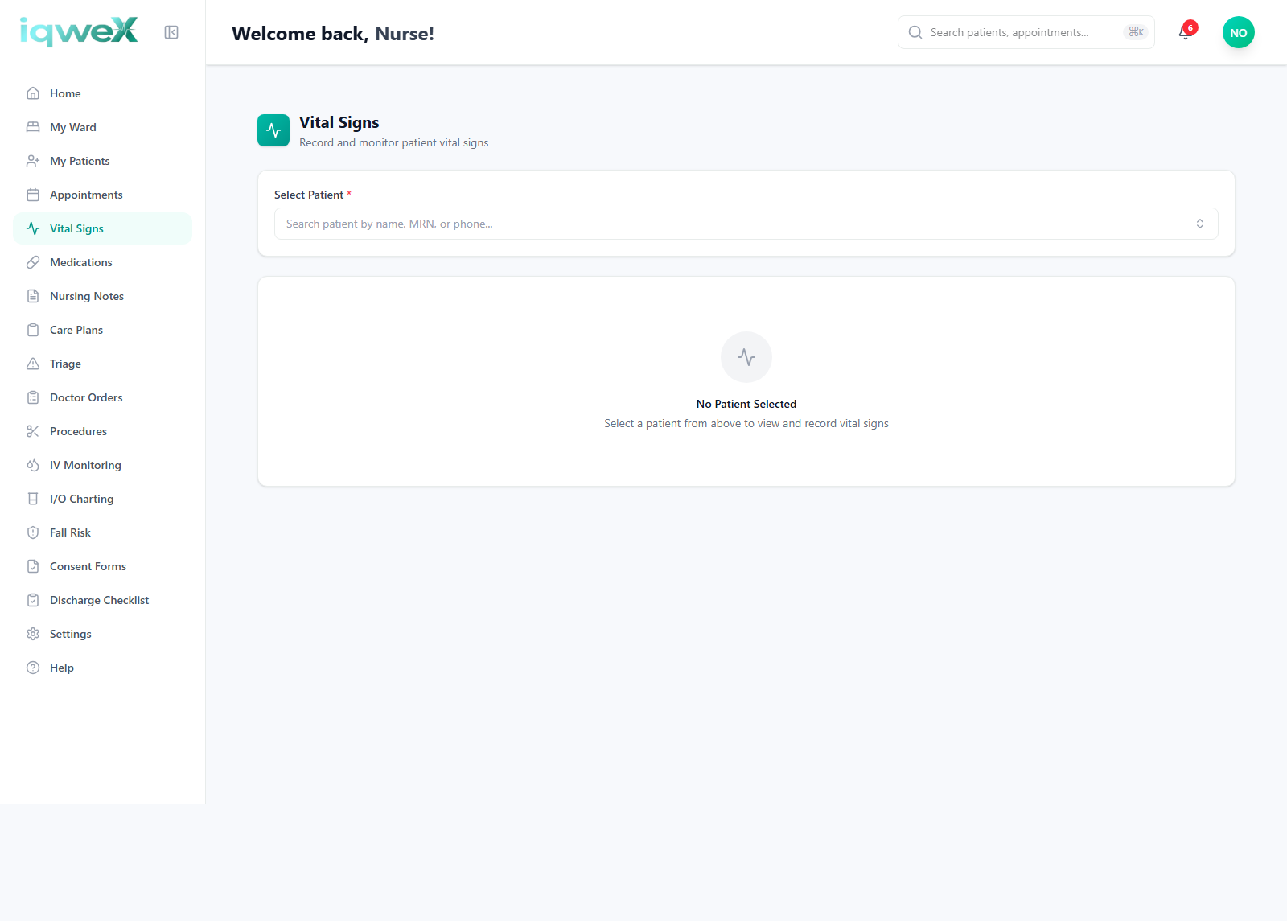Click the search magnifier icon in header
The image size is (1287, 921).
[915, 32]
